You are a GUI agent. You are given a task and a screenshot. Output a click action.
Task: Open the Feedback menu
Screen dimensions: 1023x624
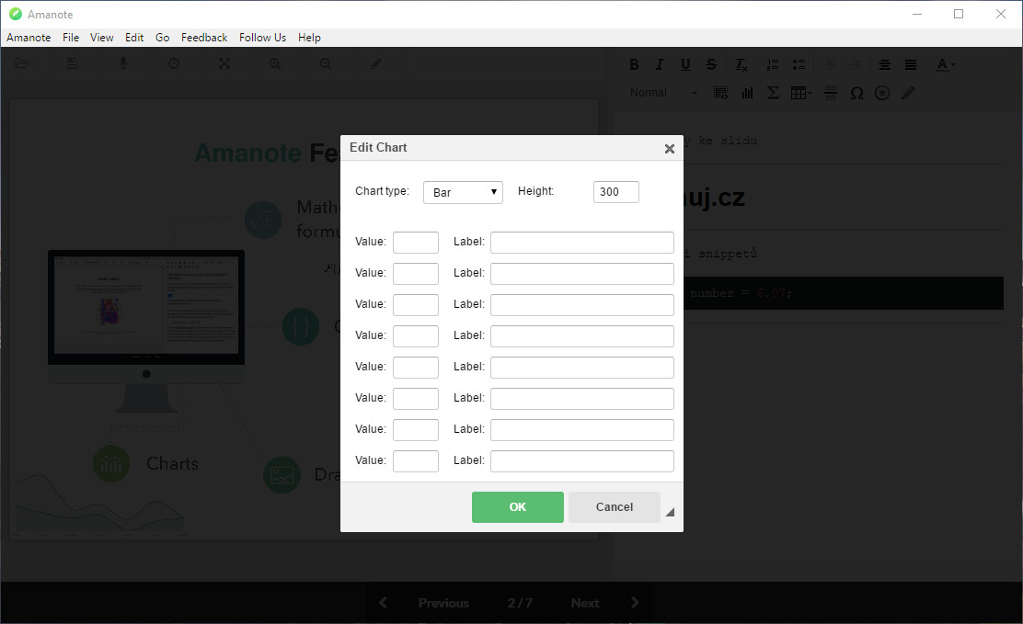(204, 38)
